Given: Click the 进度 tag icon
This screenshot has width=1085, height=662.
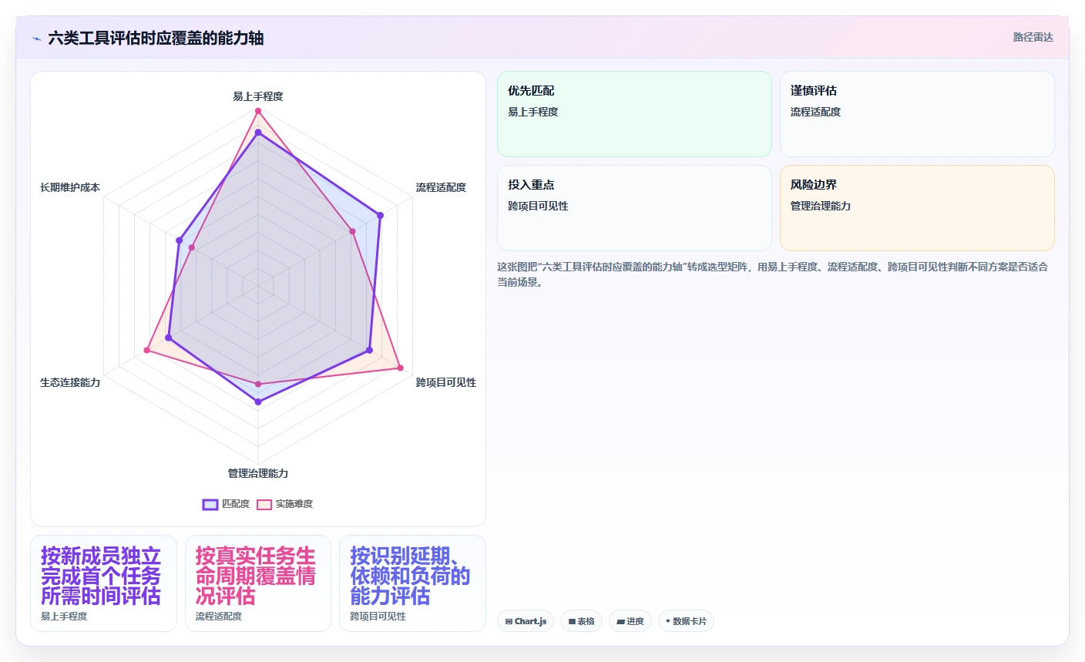Looking at the screenshot, I should (620, 621).
